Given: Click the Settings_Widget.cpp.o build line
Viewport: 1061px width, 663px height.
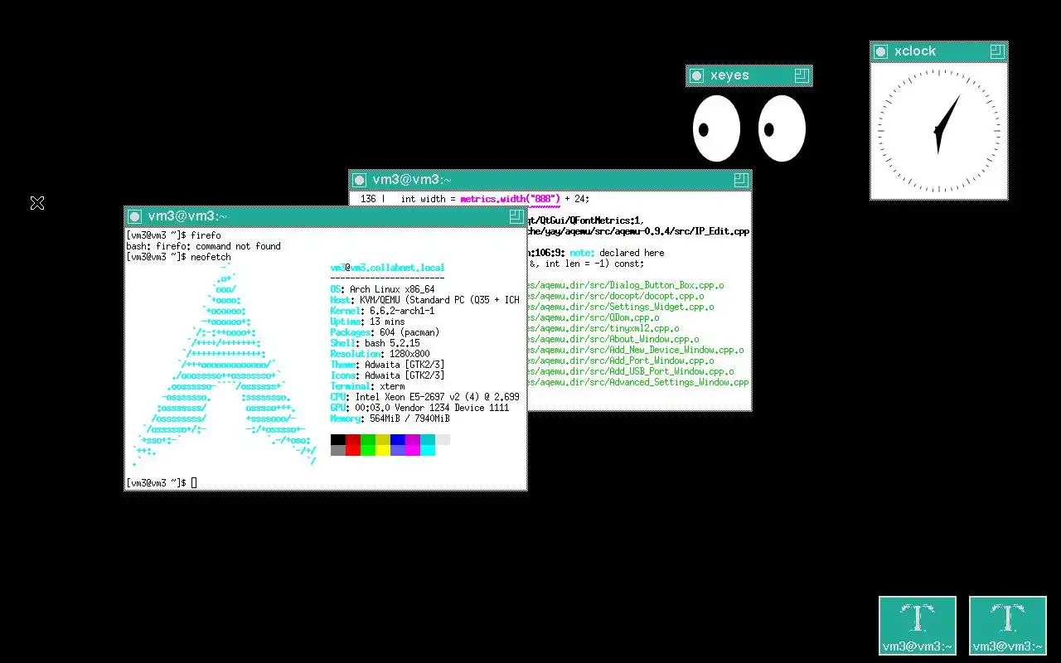Looking at the screenshot, I should (x=622, y=307).
